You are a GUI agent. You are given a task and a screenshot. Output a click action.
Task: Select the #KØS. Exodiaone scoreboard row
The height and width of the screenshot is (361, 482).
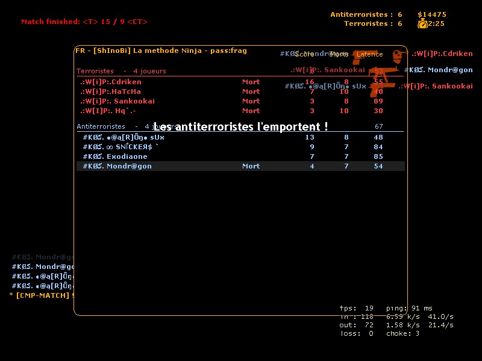click(240, 156)
